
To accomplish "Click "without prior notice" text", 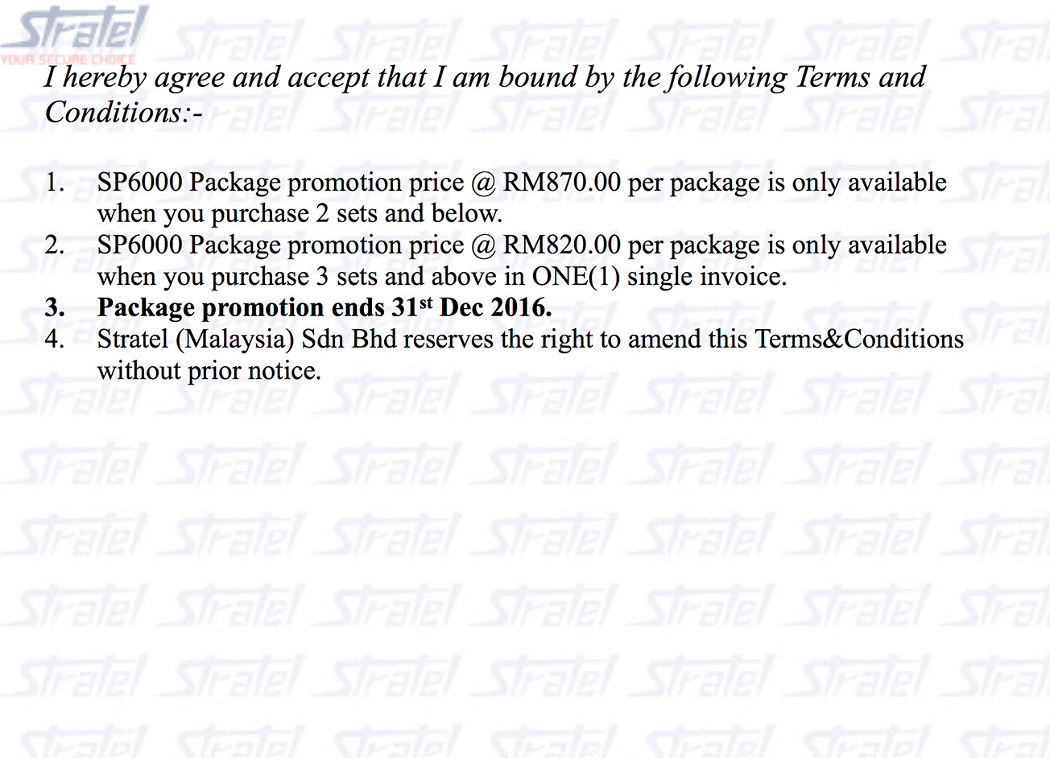I will pos(209,371).
